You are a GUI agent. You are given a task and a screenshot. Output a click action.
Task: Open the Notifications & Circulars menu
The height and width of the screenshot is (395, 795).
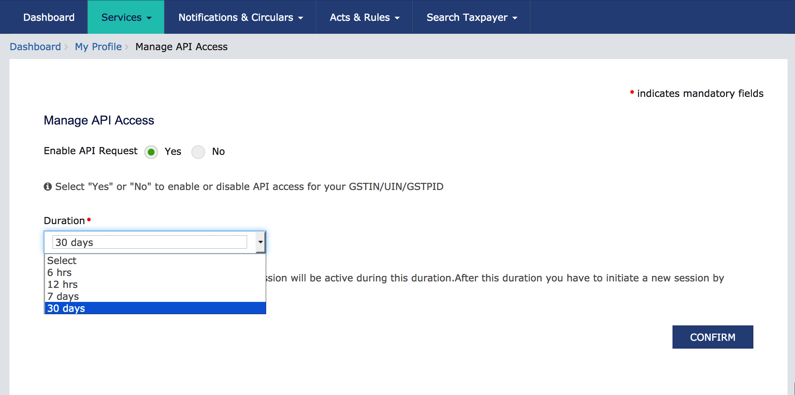click(x=236, y=17)
